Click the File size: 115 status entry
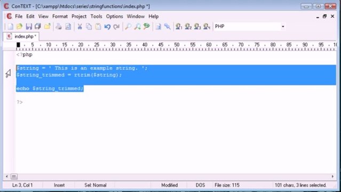This screenshot has width=341, height=192. (227, 185)
